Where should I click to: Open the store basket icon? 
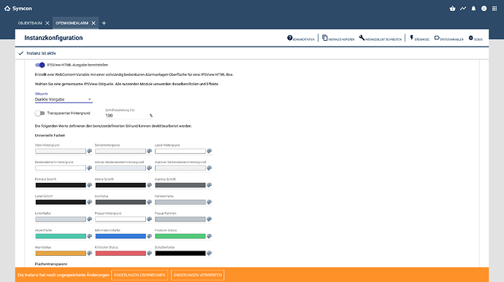452,9
